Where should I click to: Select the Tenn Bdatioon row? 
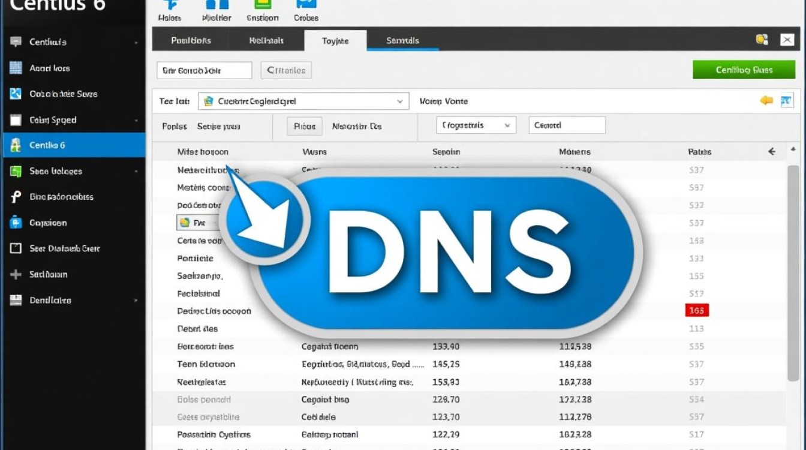(470, 364)
